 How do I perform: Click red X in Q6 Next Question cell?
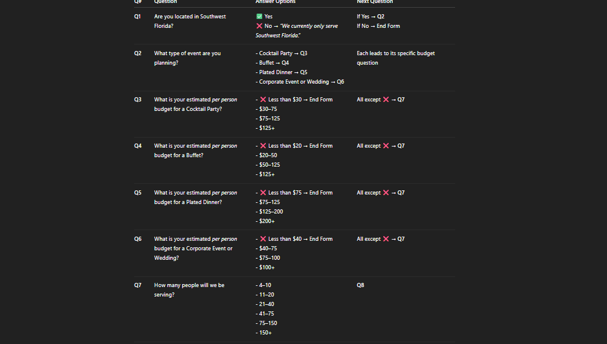(x=386, y=239)
